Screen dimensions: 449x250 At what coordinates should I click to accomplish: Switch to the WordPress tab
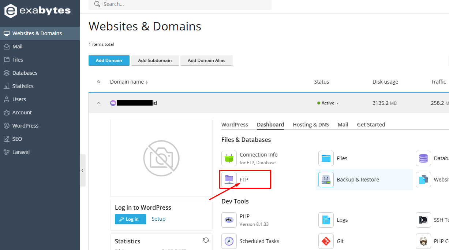(x=235, y=125)
